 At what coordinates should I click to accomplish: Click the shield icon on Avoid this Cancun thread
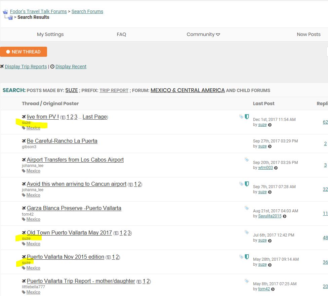pyautogui.click(x=247, y=184)
